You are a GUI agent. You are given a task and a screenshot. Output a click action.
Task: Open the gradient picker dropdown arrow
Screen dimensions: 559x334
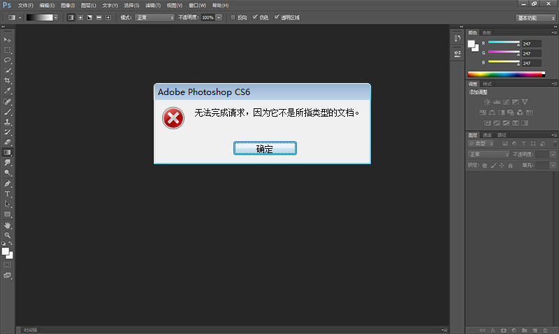tap(56, 17)
